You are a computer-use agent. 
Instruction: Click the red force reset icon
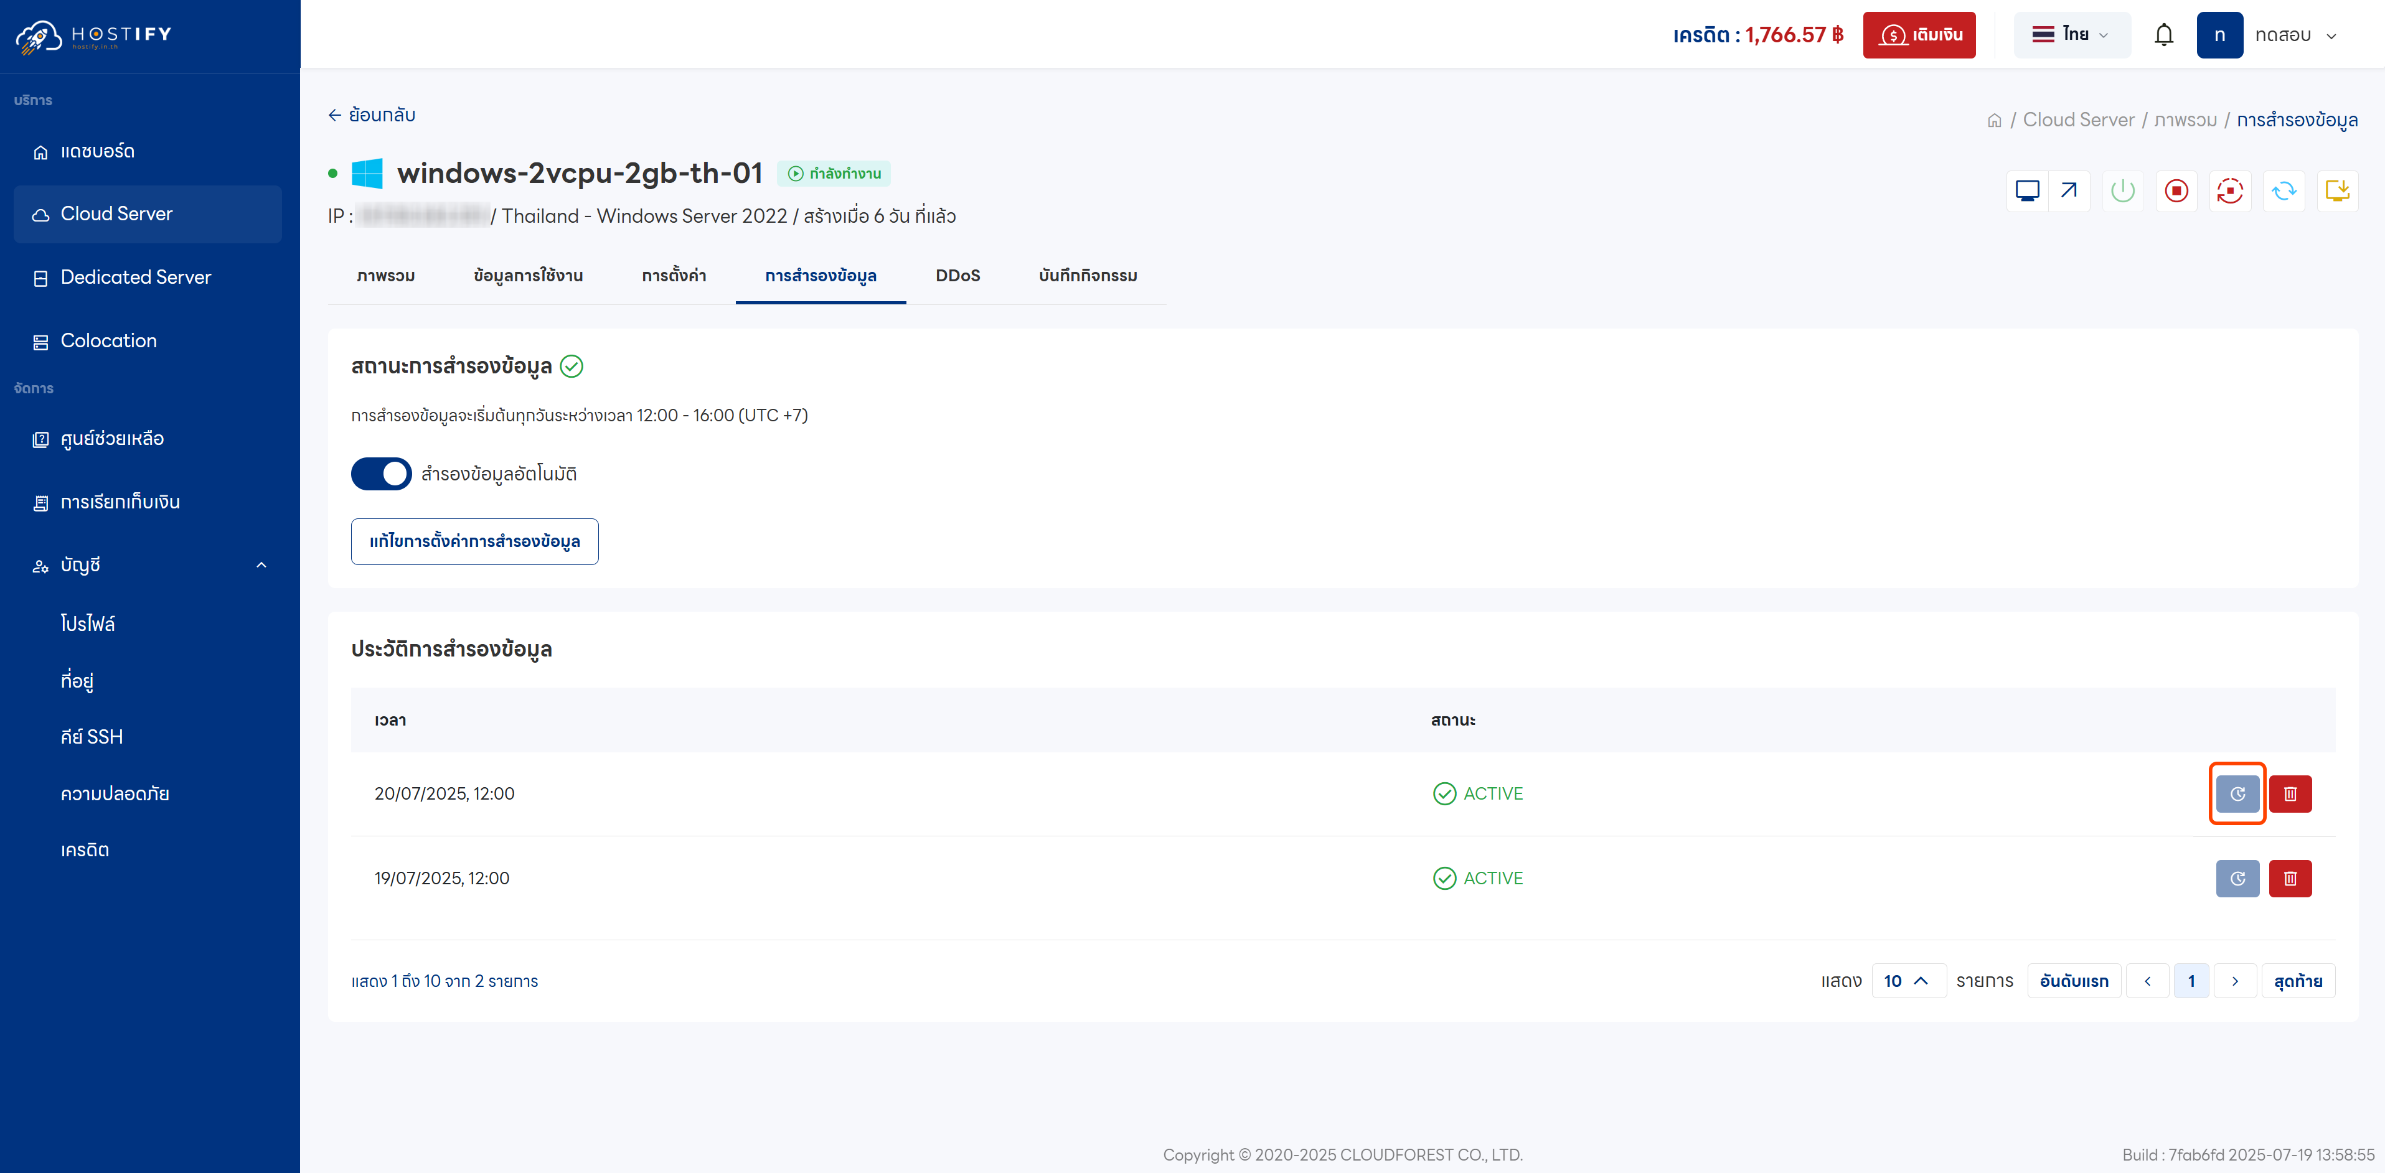click(x=2229, y=190)
